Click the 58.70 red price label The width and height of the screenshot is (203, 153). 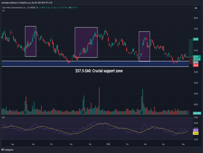tap(196, 65)
